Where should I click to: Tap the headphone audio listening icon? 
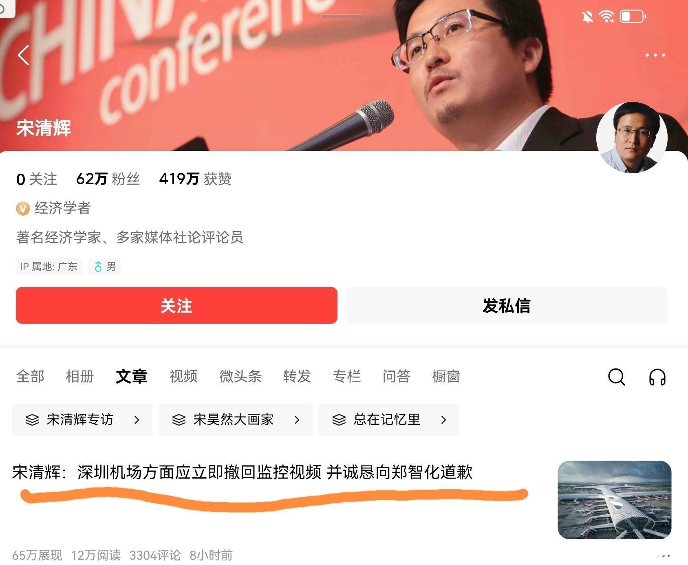click(657, 377)
